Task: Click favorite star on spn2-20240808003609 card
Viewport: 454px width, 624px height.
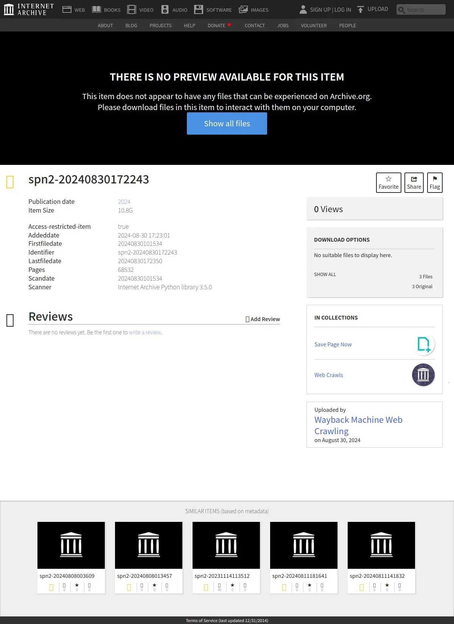Action: point(77,585)
